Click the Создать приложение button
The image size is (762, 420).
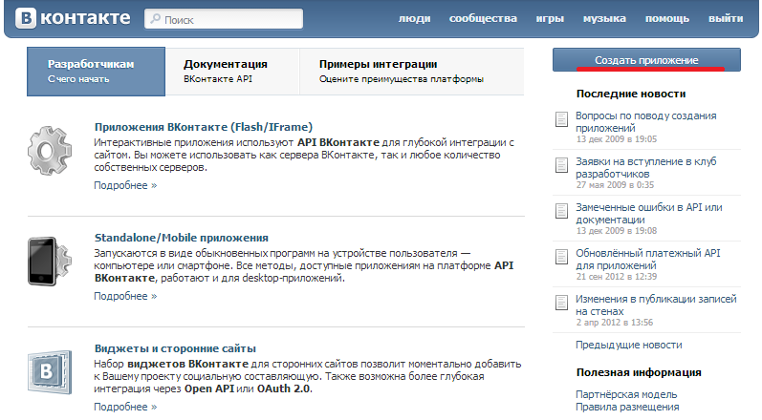point(646,59)
